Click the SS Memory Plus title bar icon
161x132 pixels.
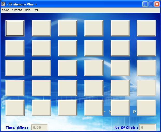coord(3,4)
